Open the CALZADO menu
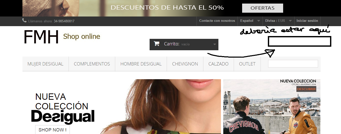This screenshot has width=341, height=134. [x=218, y=64]
